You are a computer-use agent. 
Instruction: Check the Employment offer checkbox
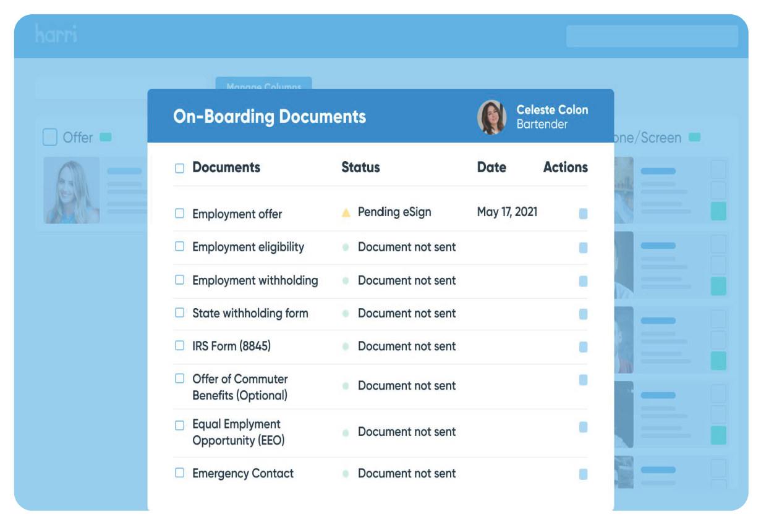[180, 214]
